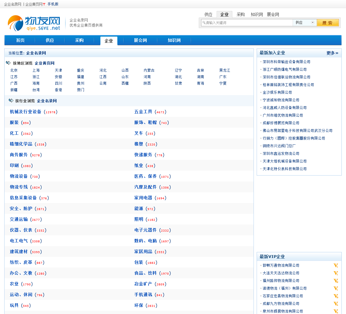Click the VIP badge next to 福州路邦物流有限公司
This screenshot has height=314, width=346.
(x=336, y=281)
